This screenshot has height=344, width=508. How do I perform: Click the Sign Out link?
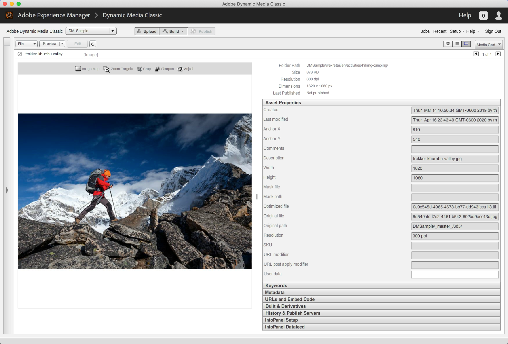coord(493,31)
